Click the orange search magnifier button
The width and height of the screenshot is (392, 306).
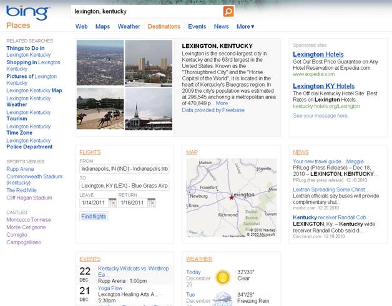[x=228, y=11]
